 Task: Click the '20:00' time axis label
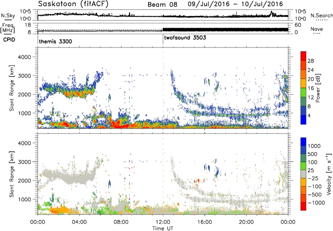[246, 222]
